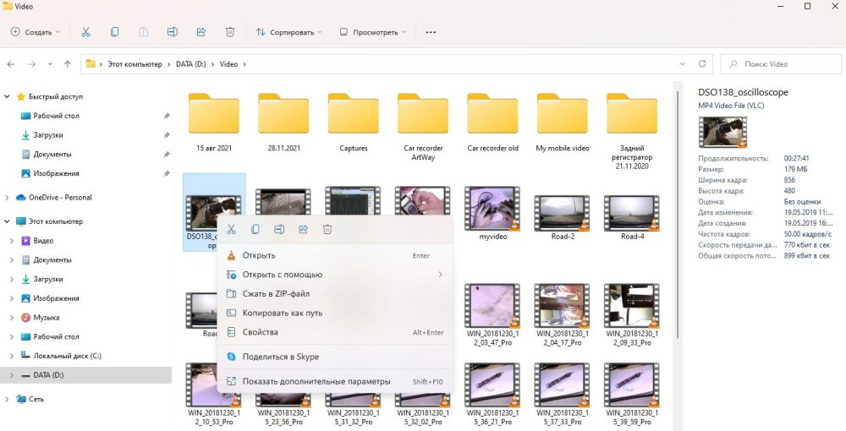Go up one folder level
Image resolution: width=846 pixels, height=431 pixels.
(x=68, y=64)
